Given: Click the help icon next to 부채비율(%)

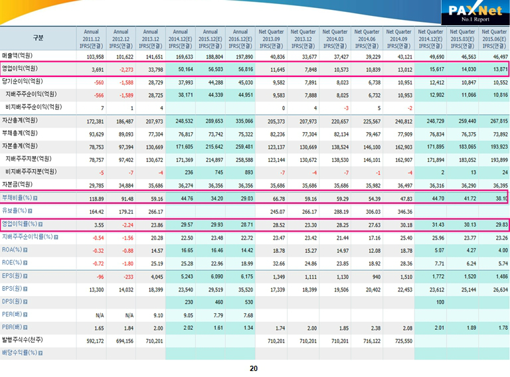Looking at the screenshot, I should click(35, 198).
